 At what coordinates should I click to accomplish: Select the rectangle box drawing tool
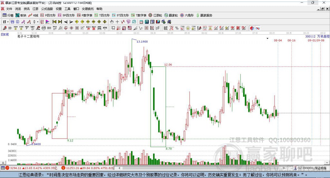coord(113,28)
